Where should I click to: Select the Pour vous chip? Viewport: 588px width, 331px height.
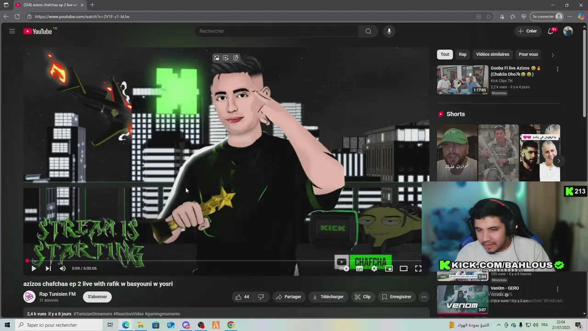click(x=528, y=54)
